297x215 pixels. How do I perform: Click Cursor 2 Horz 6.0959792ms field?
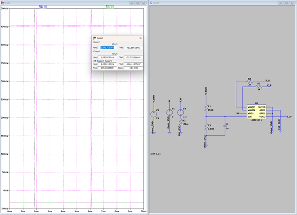pos(107,57)
